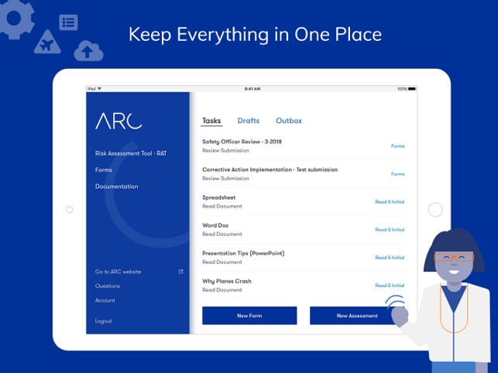Open Account in the sidebar
The image size is (498, 373).
pyautogui.click(x=105, y=300)
